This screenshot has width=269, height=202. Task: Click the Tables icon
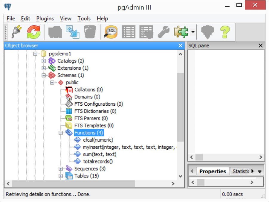69,176
